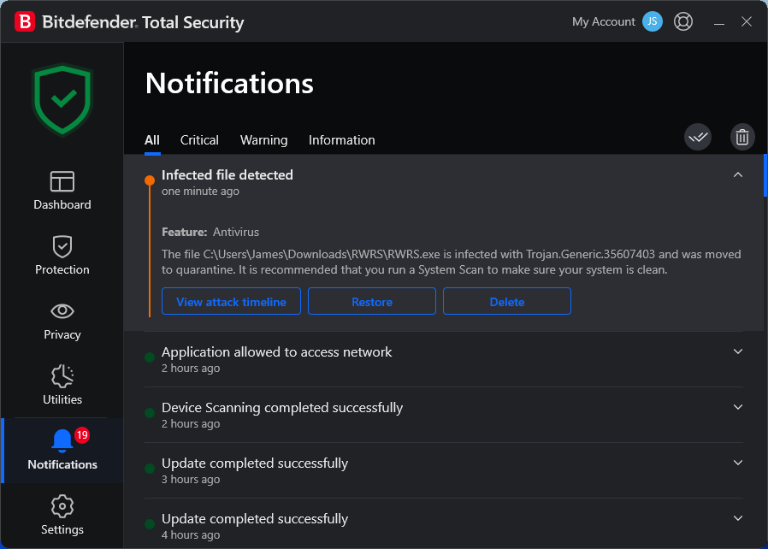
Task: Click the Delete quarantined file button
Action: [507, 301]
